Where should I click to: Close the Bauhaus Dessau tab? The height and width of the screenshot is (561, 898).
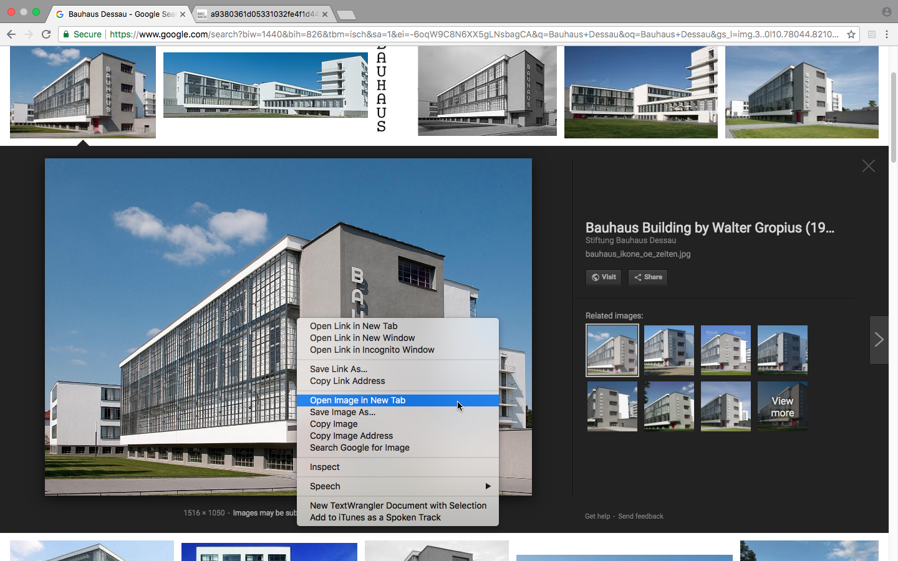pos(183,14)
